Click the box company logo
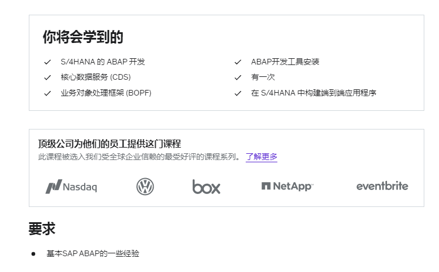This screenshot has height=272, width=439. 206,187
